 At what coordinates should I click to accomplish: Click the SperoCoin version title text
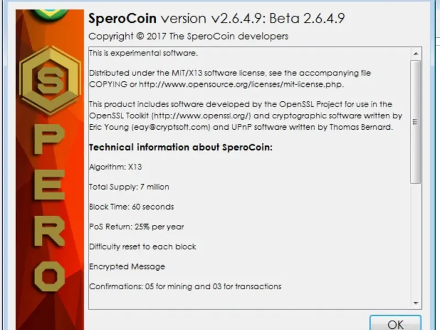pyautogui.click(x=216, y=19)
